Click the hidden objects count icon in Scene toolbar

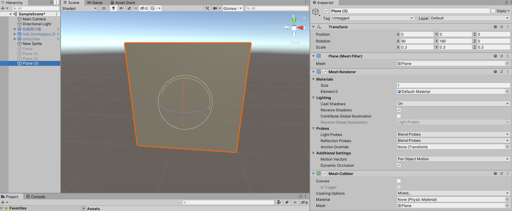click(x=144, y=8)
